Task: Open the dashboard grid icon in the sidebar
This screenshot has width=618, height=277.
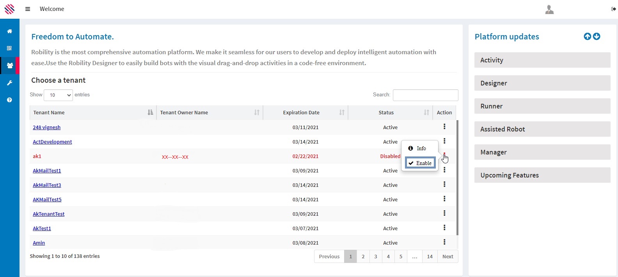Action: click(9, 48)
